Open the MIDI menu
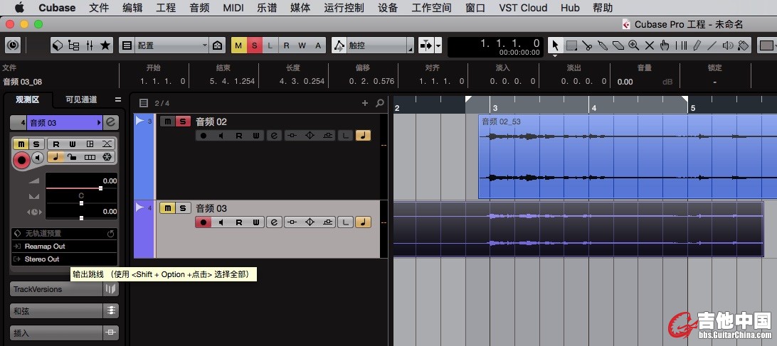This screenshot has height=346, width=777. pos(233,7)
